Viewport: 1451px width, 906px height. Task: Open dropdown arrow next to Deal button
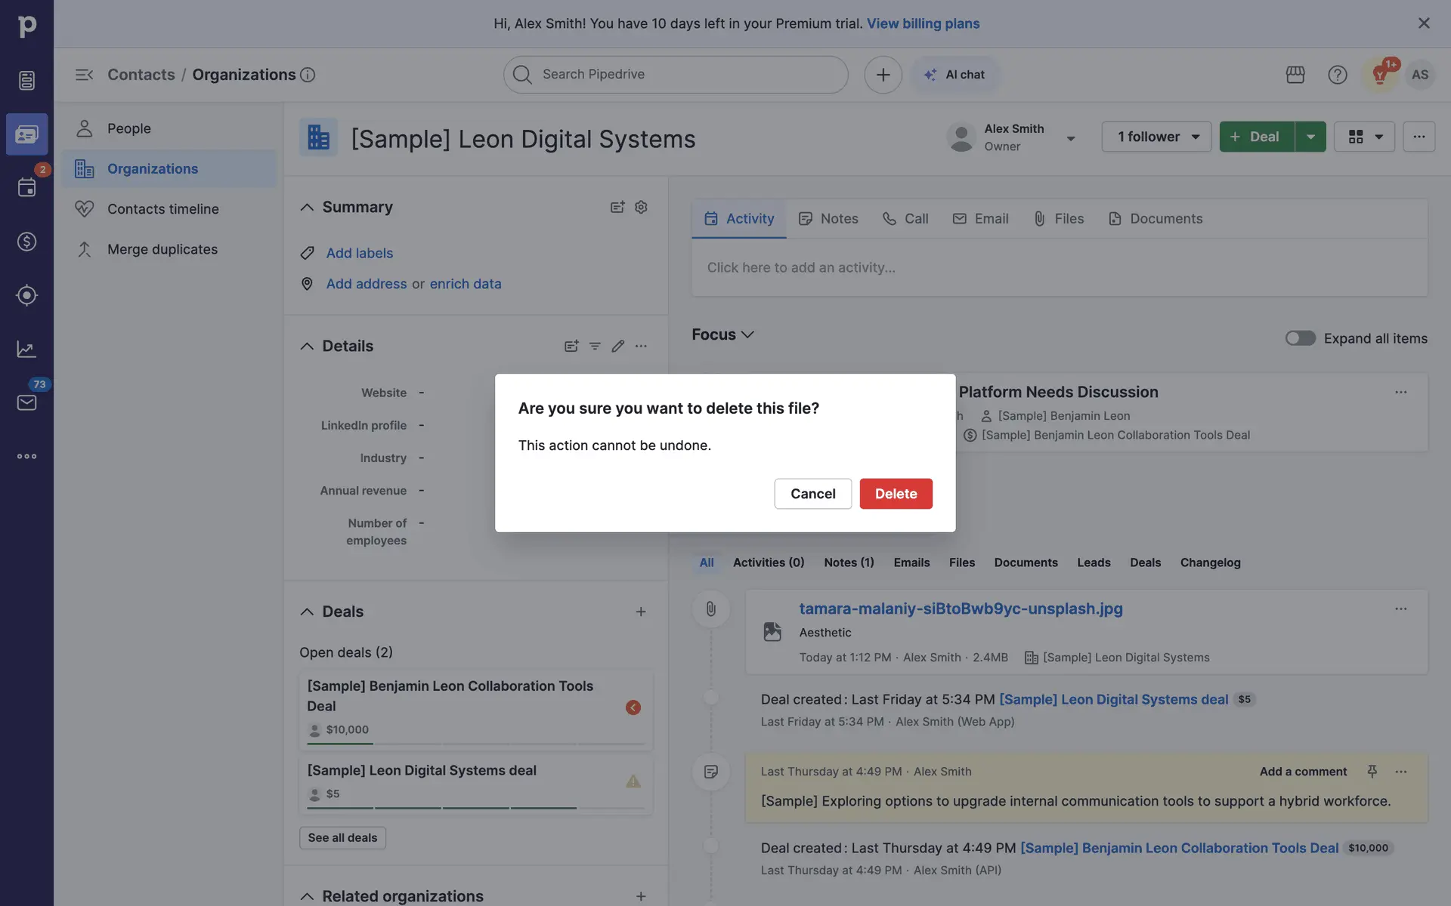coord(1310,137)
